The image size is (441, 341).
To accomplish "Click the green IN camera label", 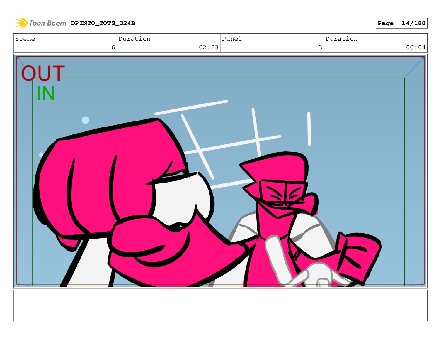I will 45,94.
